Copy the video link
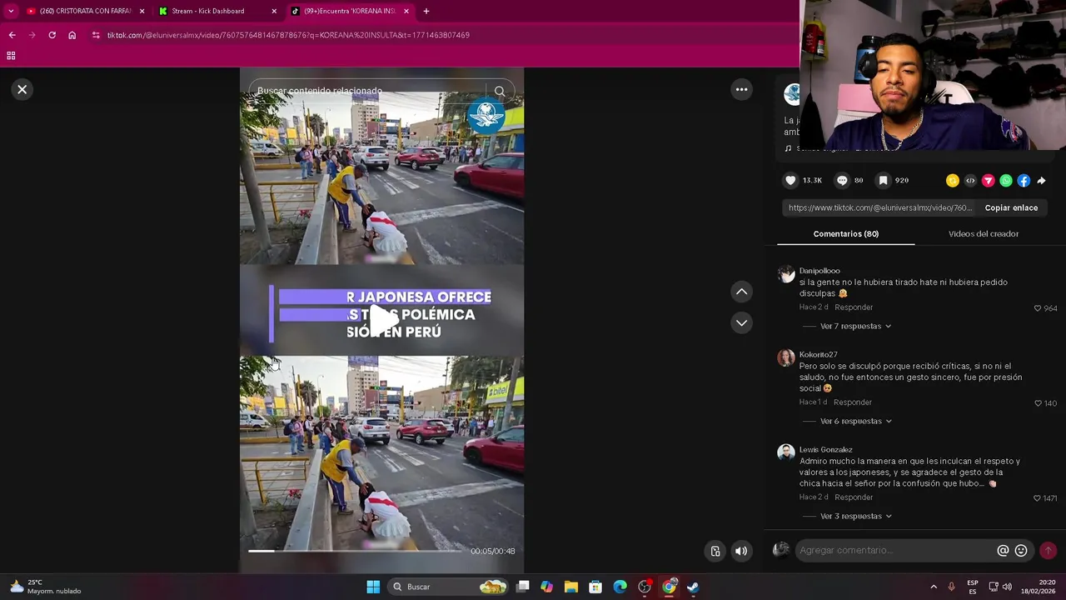The image size is (1066, 600). [x=1011, y=207]
